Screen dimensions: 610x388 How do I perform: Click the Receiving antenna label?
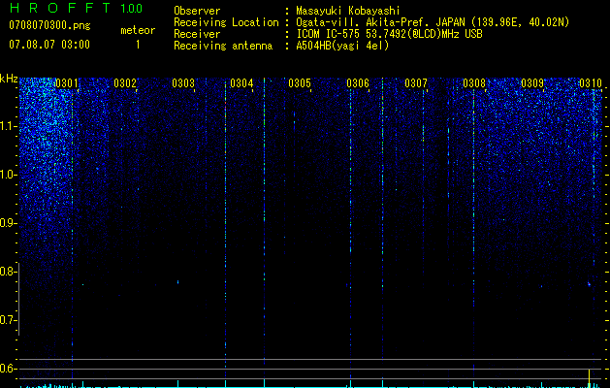click(x=223, y=46)
